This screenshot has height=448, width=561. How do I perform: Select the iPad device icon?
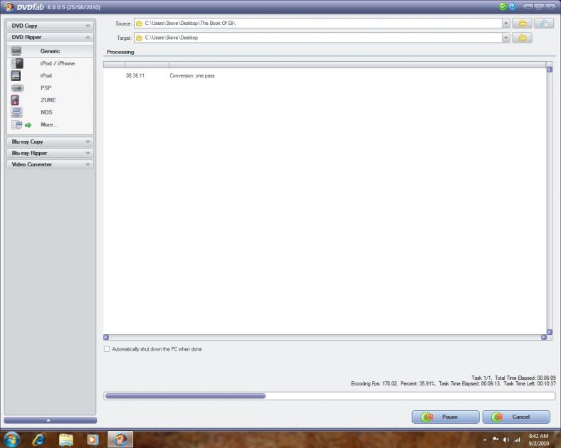(x=16, y=76)
